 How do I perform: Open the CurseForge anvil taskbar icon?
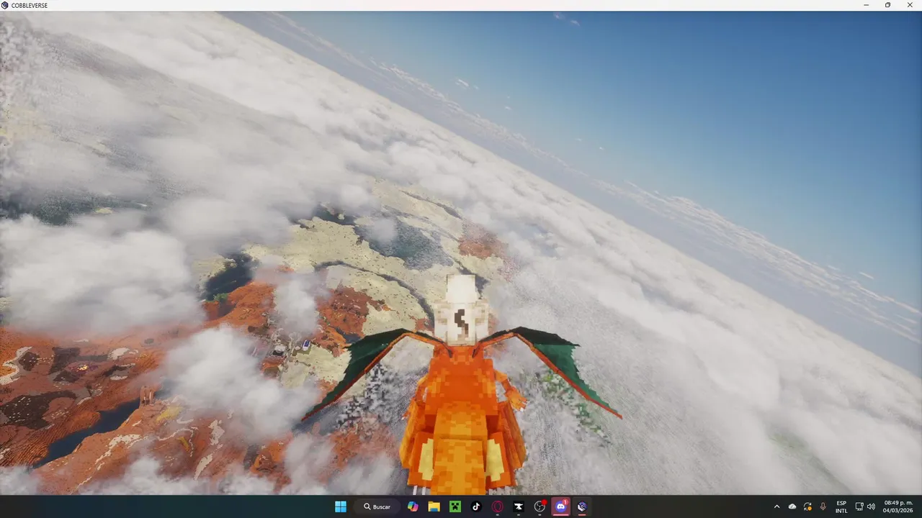click(x=519, y=506)
